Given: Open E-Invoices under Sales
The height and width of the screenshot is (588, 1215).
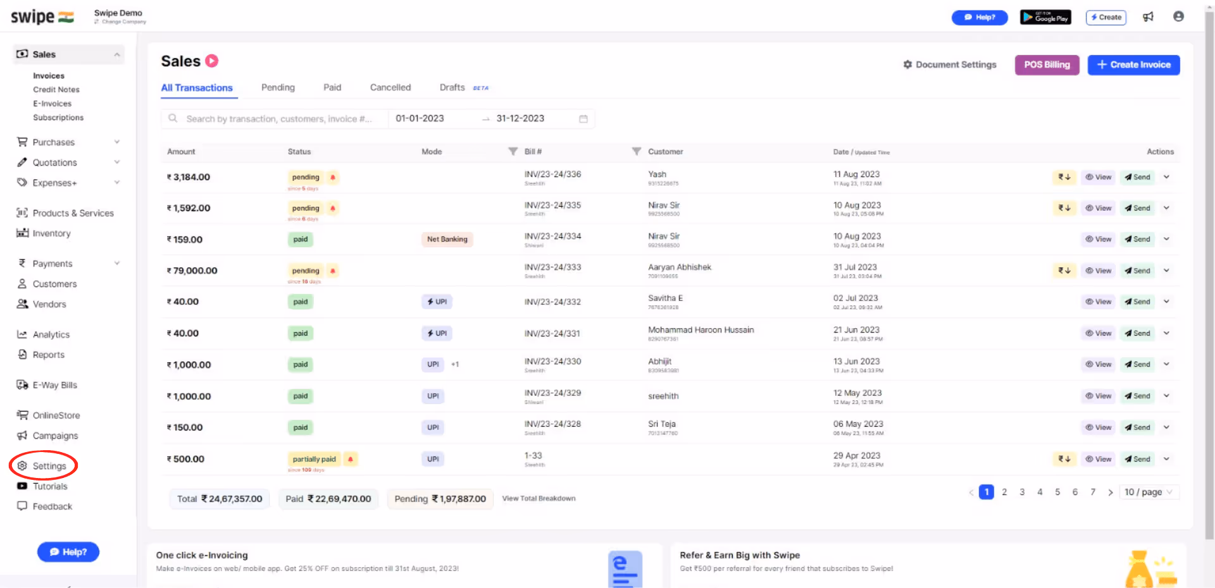Looking at the screenshot, I should (53, 104).
